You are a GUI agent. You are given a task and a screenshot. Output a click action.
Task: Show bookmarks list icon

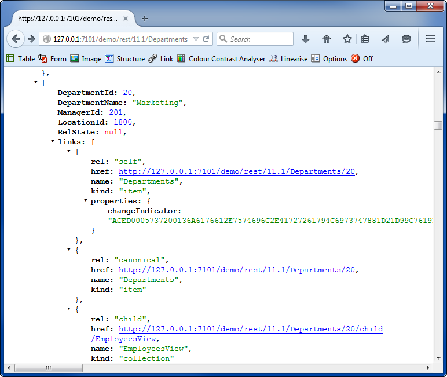(365, 39)
